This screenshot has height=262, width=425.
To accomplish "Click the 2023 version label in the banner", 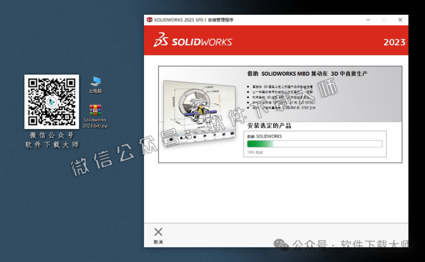I will 394,42.
